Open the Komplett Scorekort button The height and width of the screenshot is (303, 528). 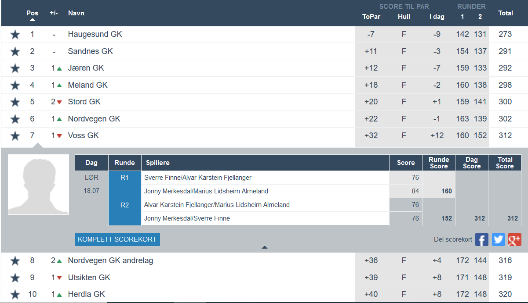(x=117, y=239)
